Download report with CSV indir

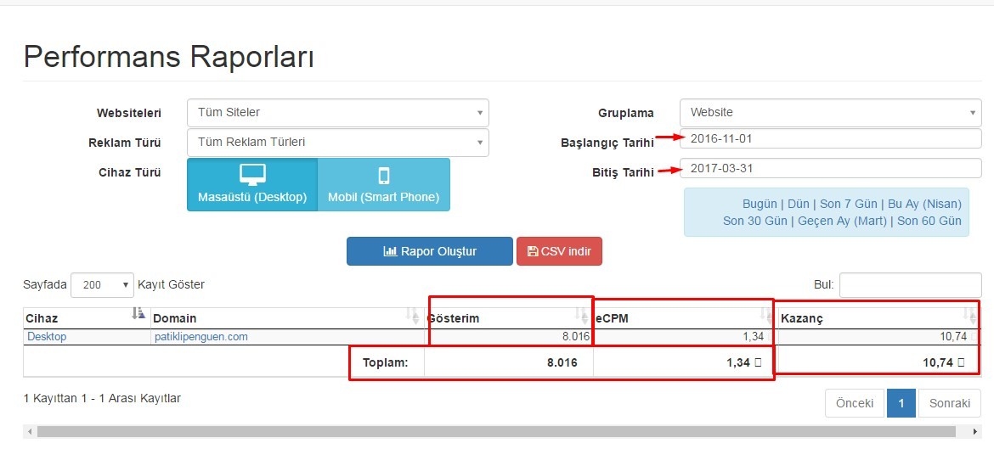[x=559, y=251]
